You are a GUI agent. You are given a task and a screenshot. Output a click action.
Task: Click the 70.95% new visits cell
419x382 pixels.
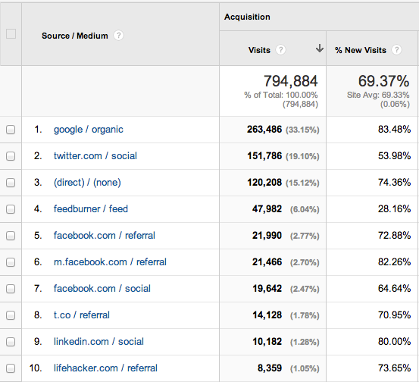394,315
